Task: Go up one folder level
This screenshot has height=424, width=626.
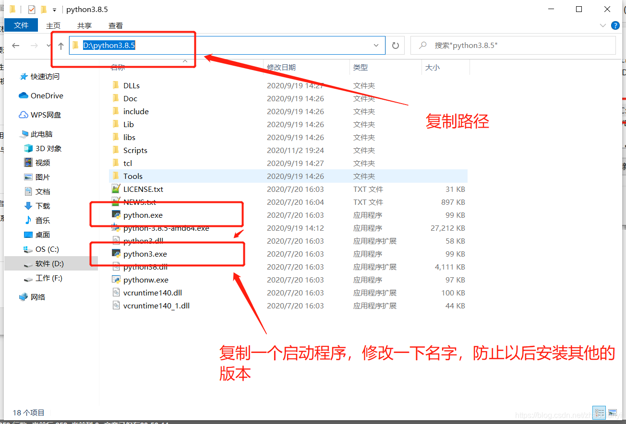Action: pos(61,46)
